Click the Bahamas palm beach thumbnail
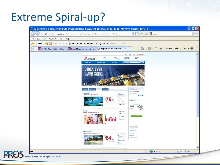 tap(93, 101)
